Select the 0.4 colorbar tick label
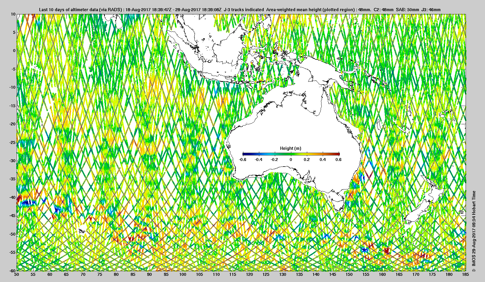The image size is (485, 282). tap(322, 160)
